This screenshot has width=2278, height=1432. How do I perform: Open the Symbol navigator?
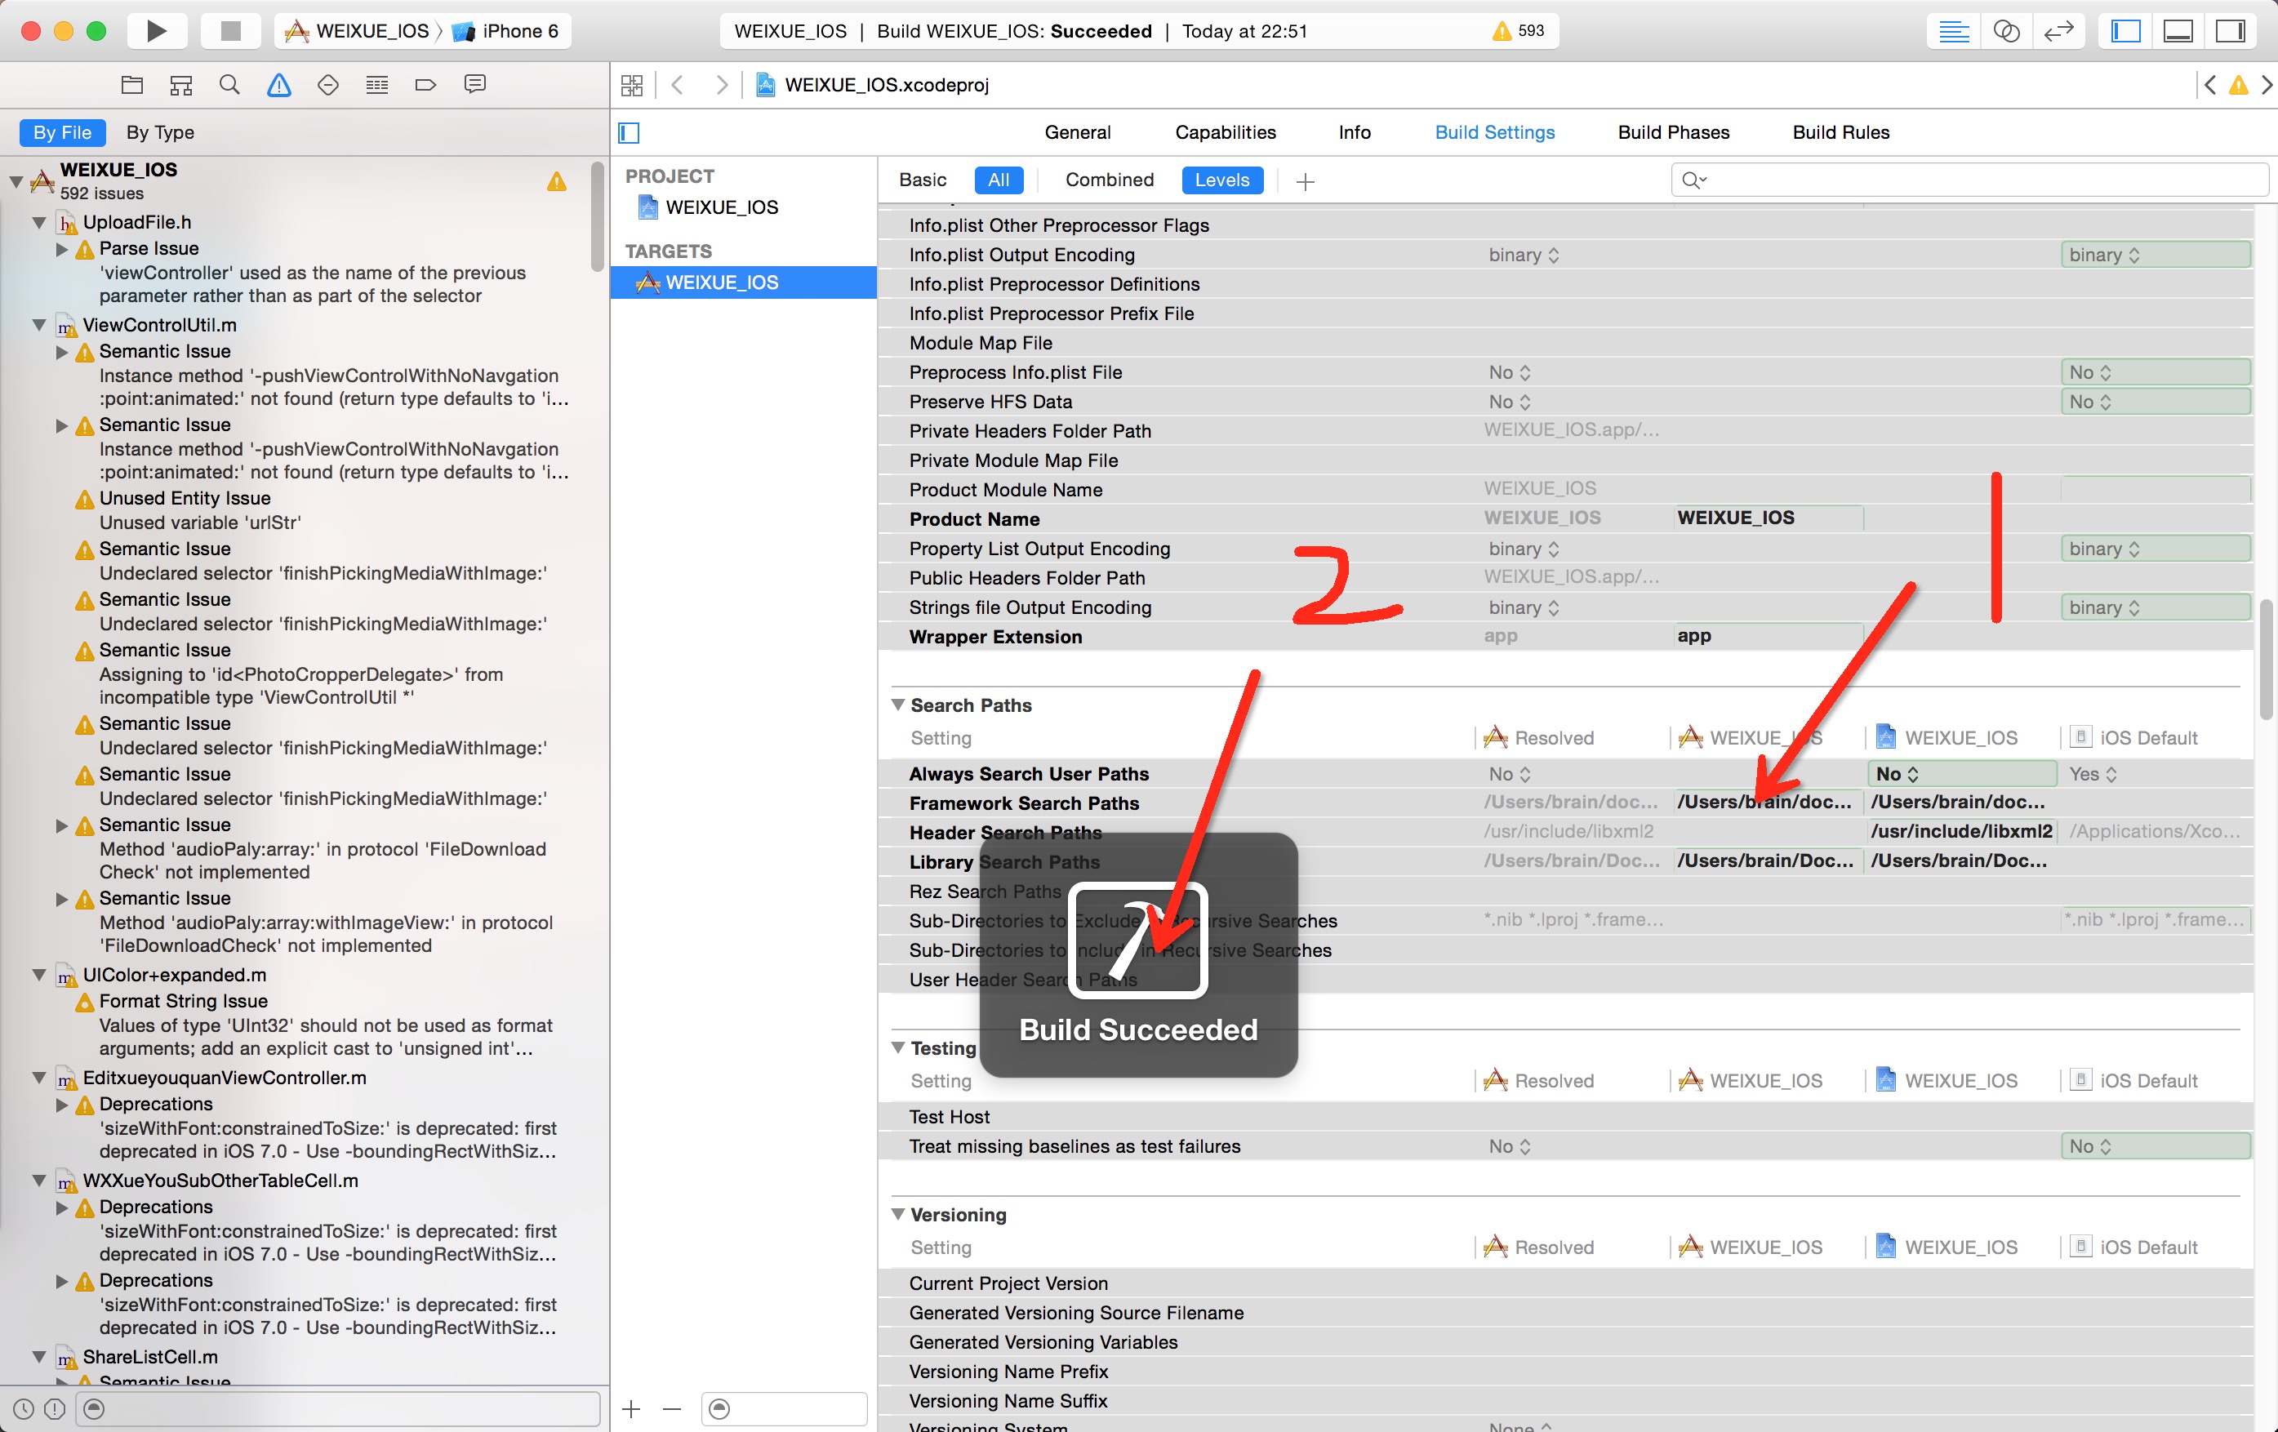coord(180,85)
